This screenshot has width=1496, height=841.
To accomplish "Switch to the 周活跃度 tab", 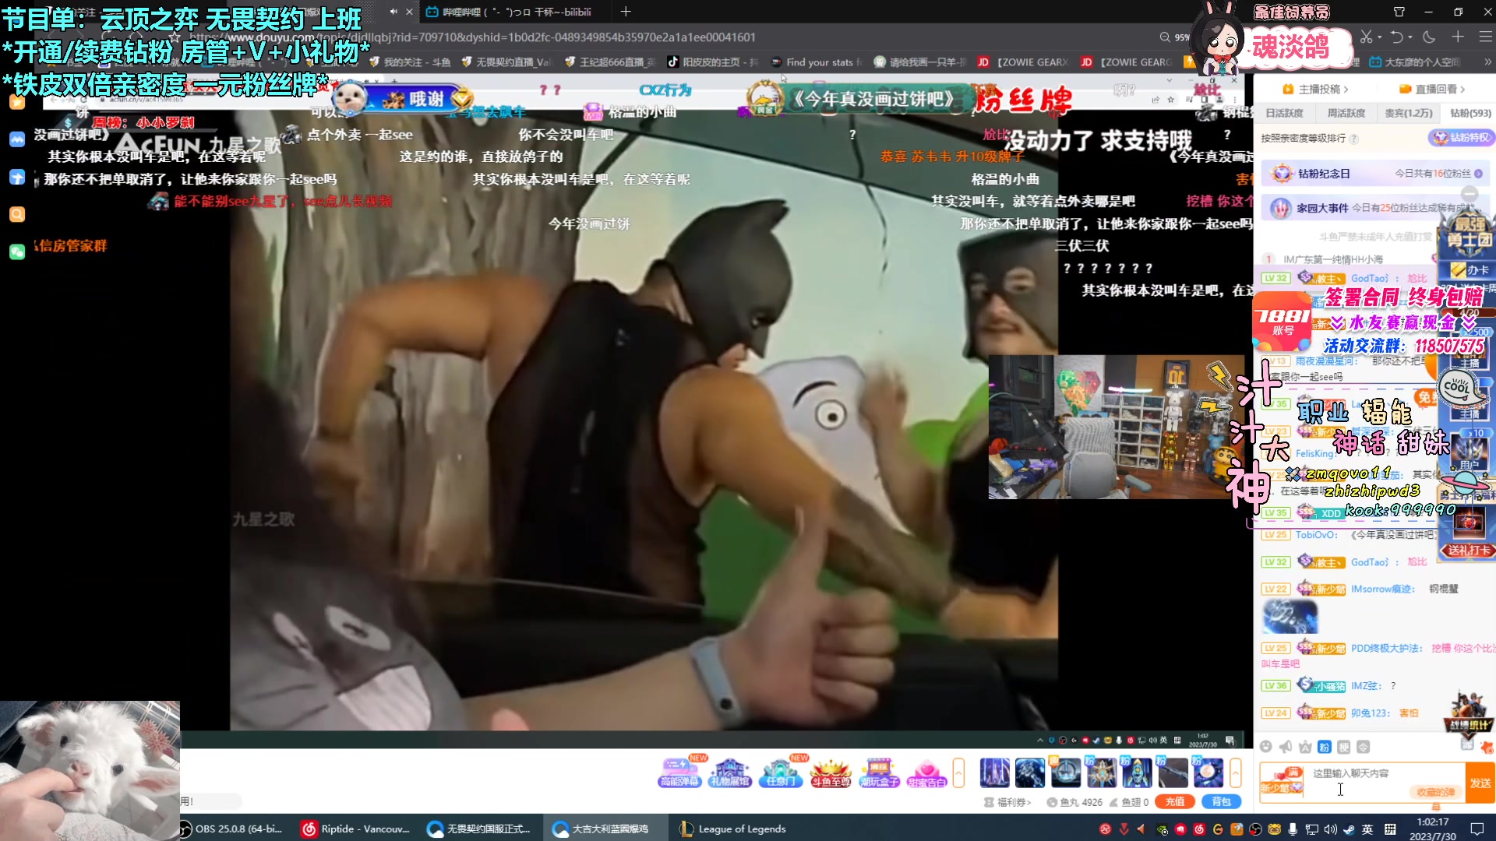I will [x=1346, y=113].
